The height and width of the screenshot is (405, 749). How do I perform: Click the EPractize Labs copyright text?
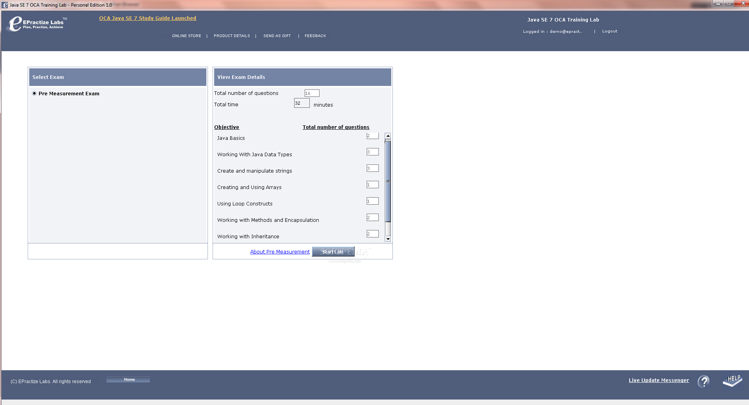click(x=51, y=382)
